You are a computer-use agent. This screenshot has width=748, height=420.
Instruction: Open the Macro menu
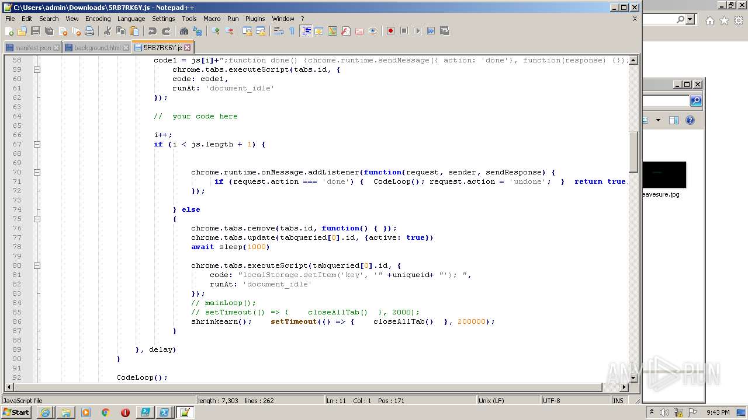click(x=212, y=19)
